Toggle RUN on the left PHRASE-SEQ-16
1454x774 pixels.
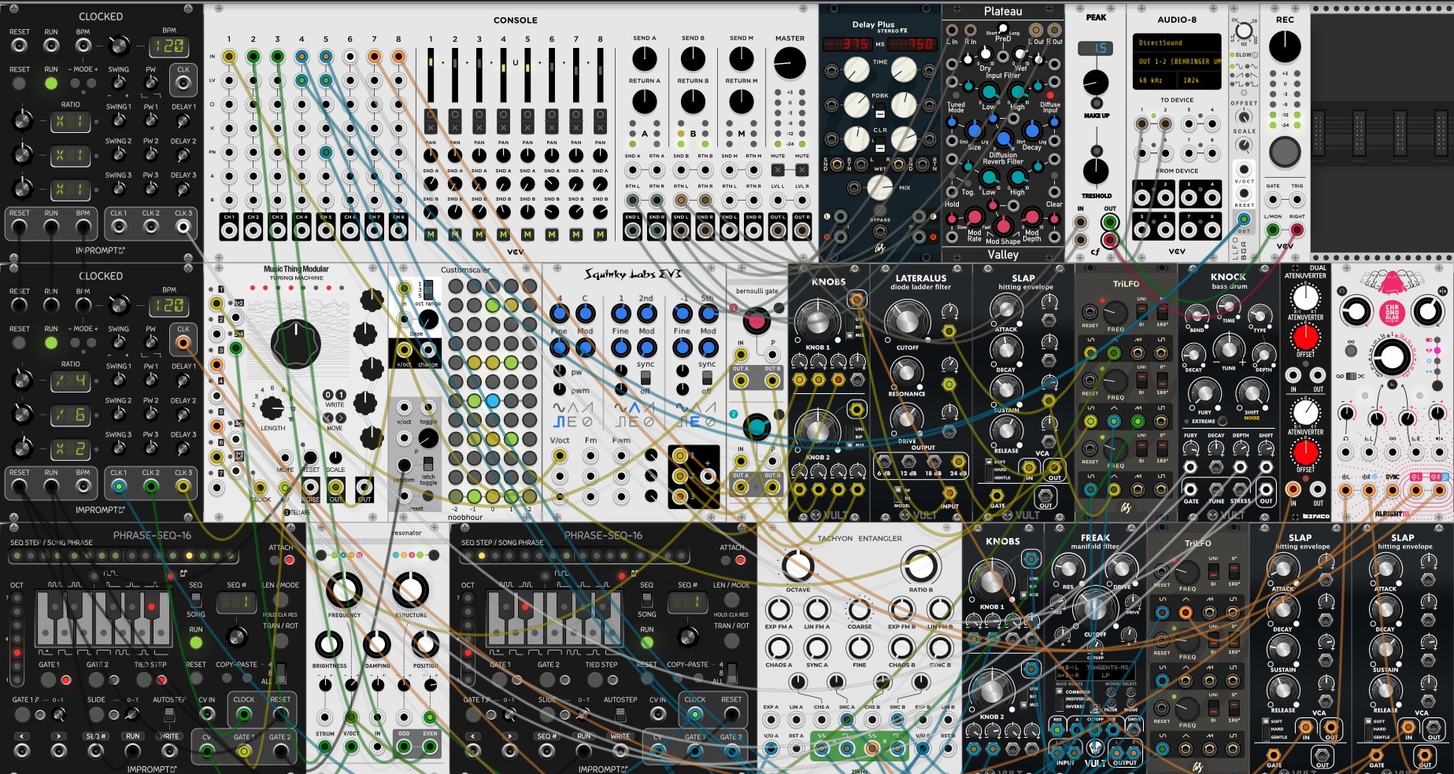196,643
